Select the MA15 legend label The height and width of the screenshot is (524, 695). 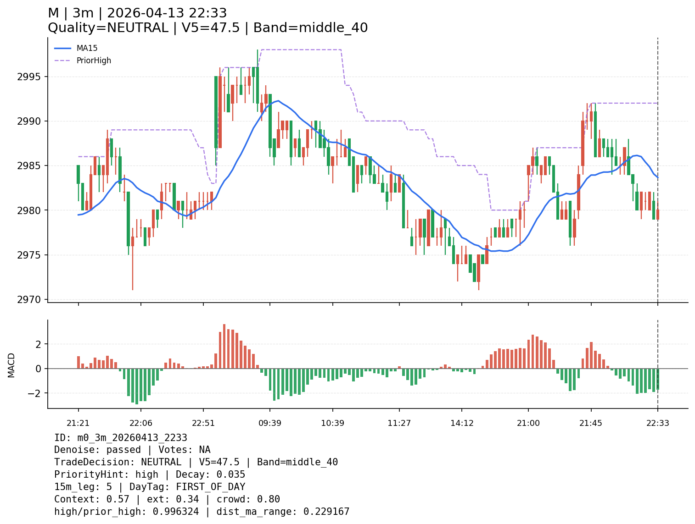coord(87,48)
